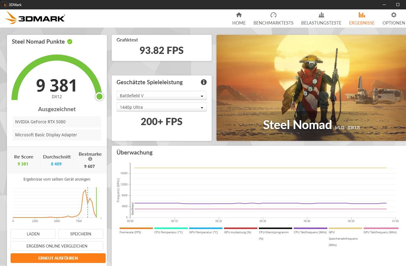Toggle Framerate (FPS) orange legend swatch
This screenshot has height=266, width=406.
(136, 228)
